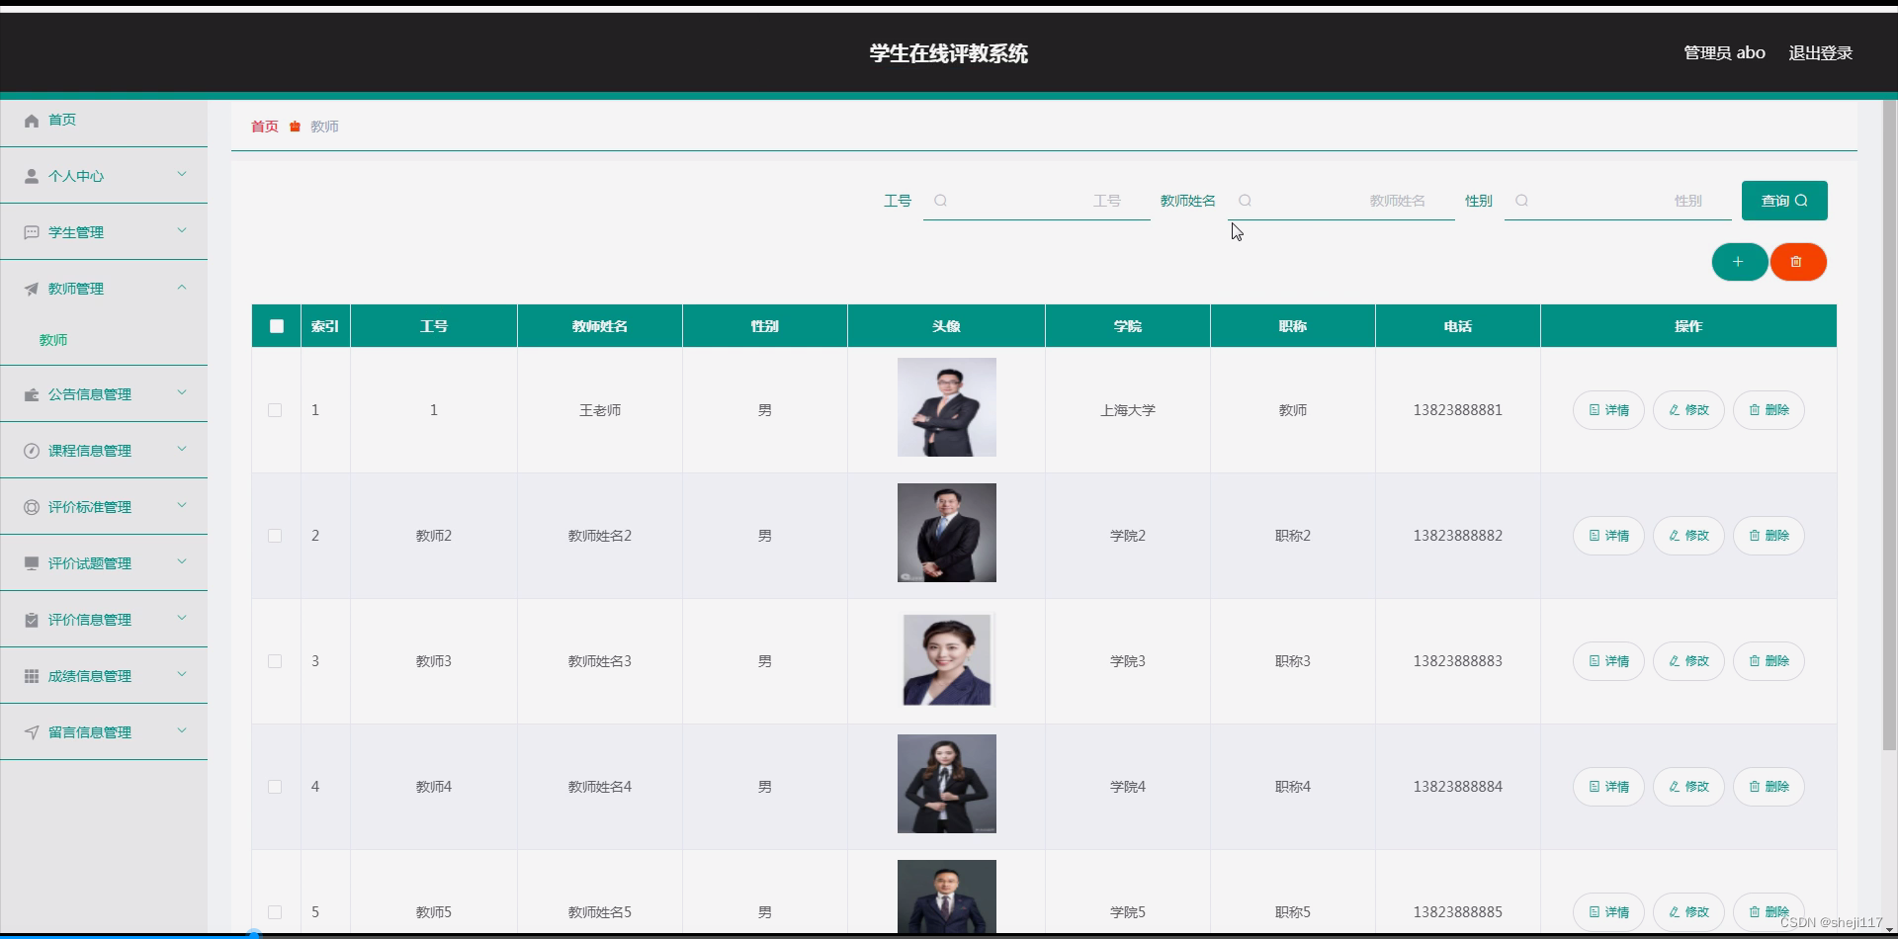Expand the 留言信息管理 section chevron

tap(182, 730)
